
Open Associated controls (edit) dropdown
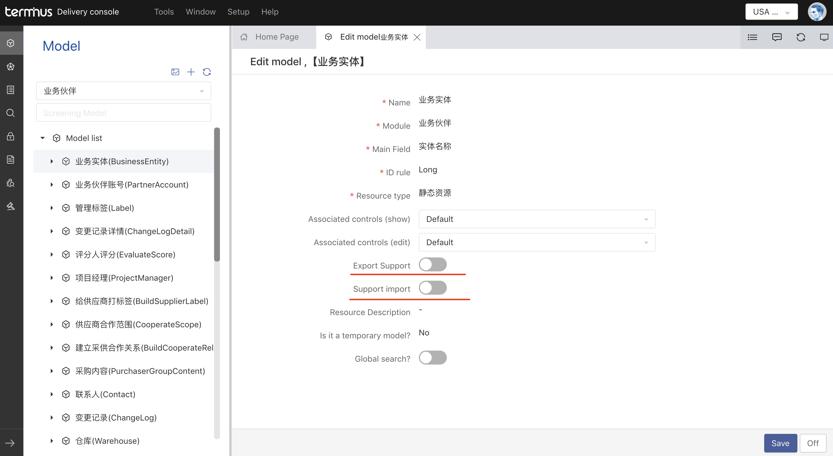point(537,242)
